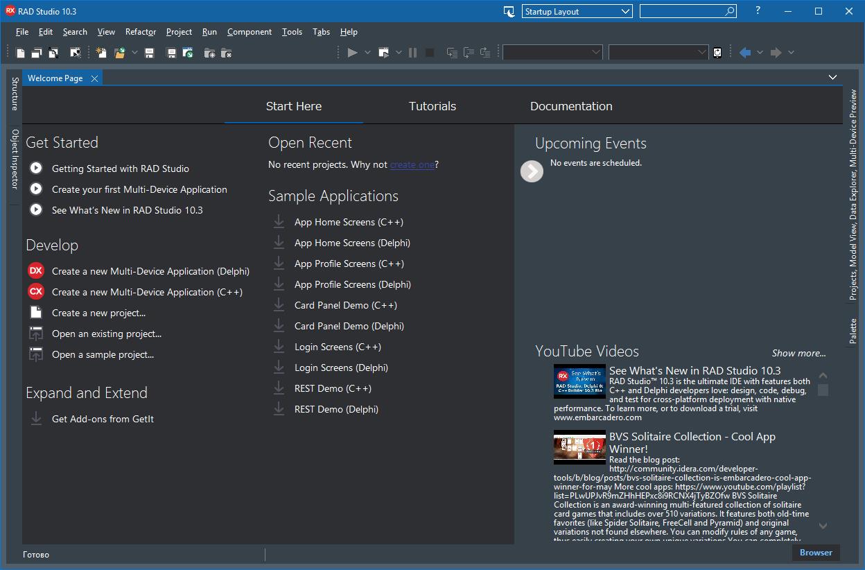Expand the arrow next to Open icon
The width and height of the screenshot is (865, 570).
134,53
